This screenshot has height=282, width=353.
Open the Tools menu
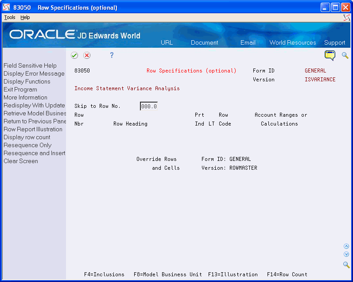coord(10,17)
